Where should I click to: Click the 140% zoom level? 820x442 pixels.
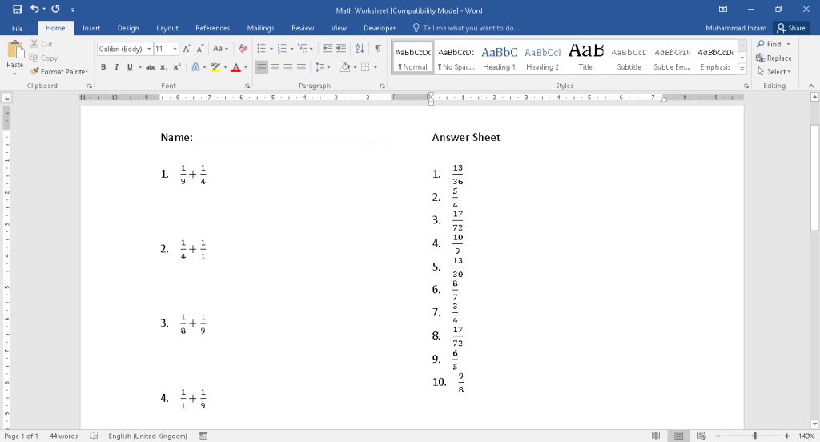(806, 436)
